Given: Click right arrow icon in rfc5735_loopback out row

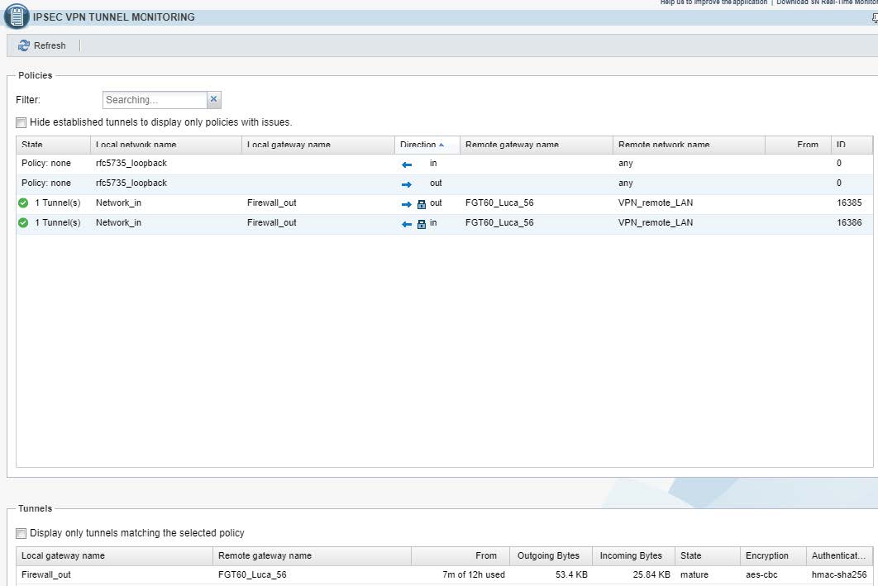Looking at the screenshot, I should pos(407,184).
